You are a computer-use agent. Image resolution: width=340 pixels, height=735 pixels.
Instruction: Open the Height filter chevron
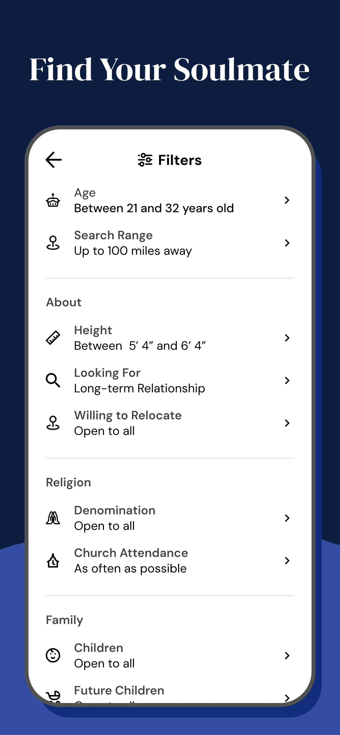point(287,338)
